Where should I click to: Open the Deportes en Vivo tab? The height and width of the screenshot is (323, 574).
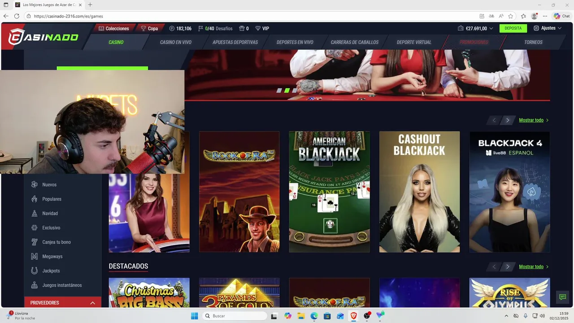tap(295, 42)
